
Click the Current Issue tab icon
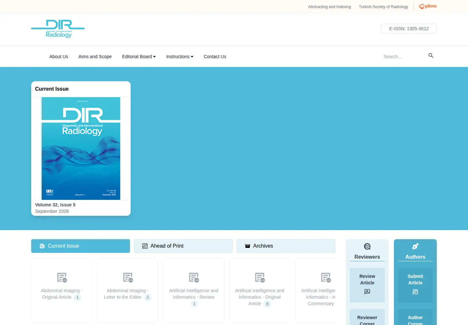[x=42, y=246]
